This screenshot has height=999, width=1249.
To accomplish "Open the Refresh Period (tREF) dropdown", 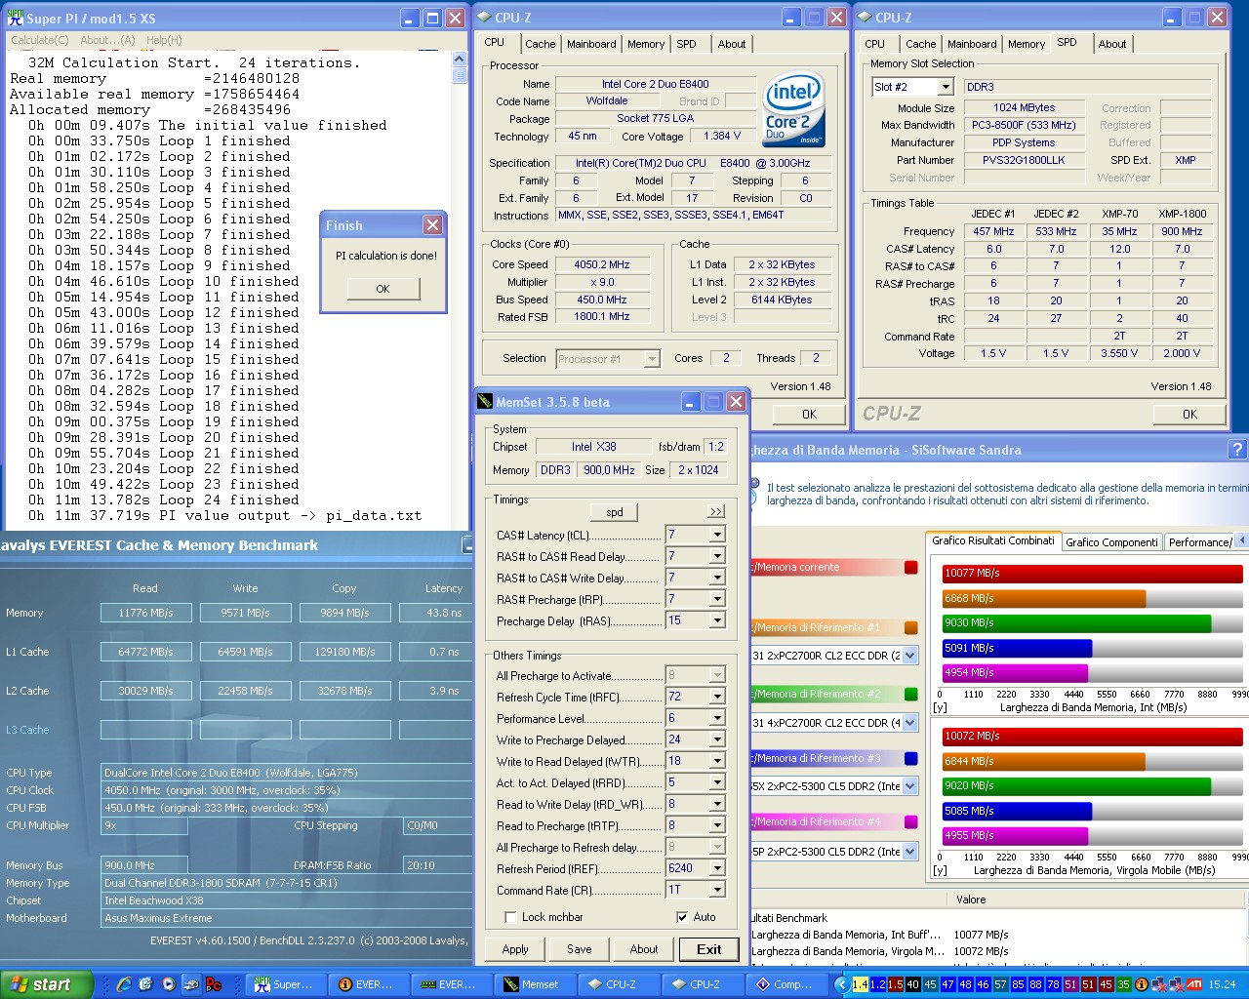I will pos(717,868).
